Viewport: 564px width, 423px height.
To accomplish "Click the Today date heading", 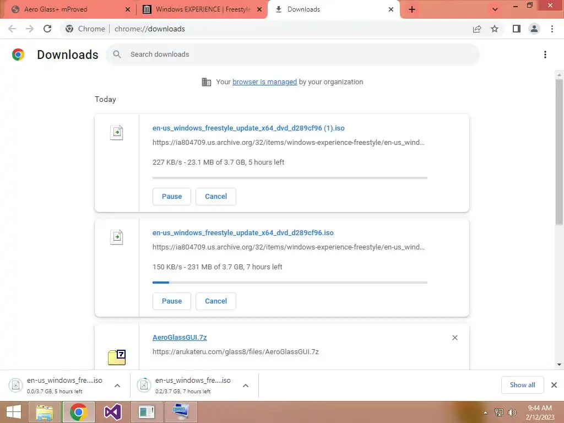I will click(x=105, y=99).
